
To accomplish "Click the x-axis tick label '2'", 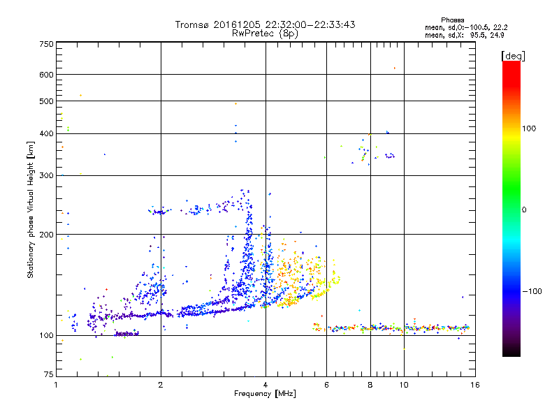I will pos(161,385).
